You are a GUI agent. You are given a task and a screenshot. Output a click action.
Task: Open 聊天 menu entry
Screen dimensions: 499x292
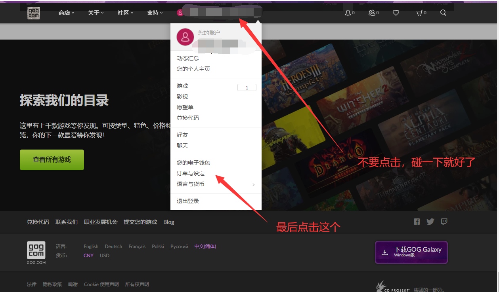(182, 146)
